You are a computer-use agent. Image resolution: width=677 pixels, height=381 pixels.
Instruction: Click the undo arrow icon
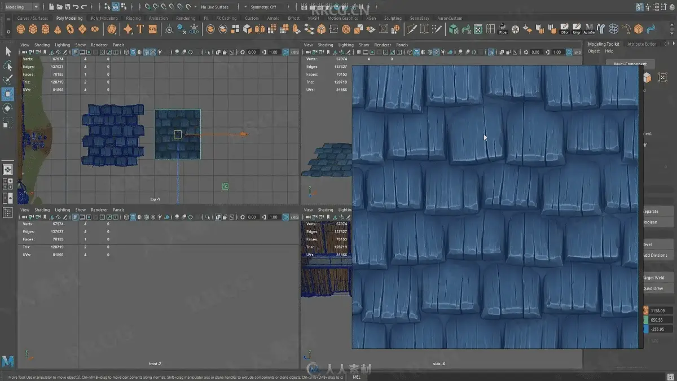(76, 7)
